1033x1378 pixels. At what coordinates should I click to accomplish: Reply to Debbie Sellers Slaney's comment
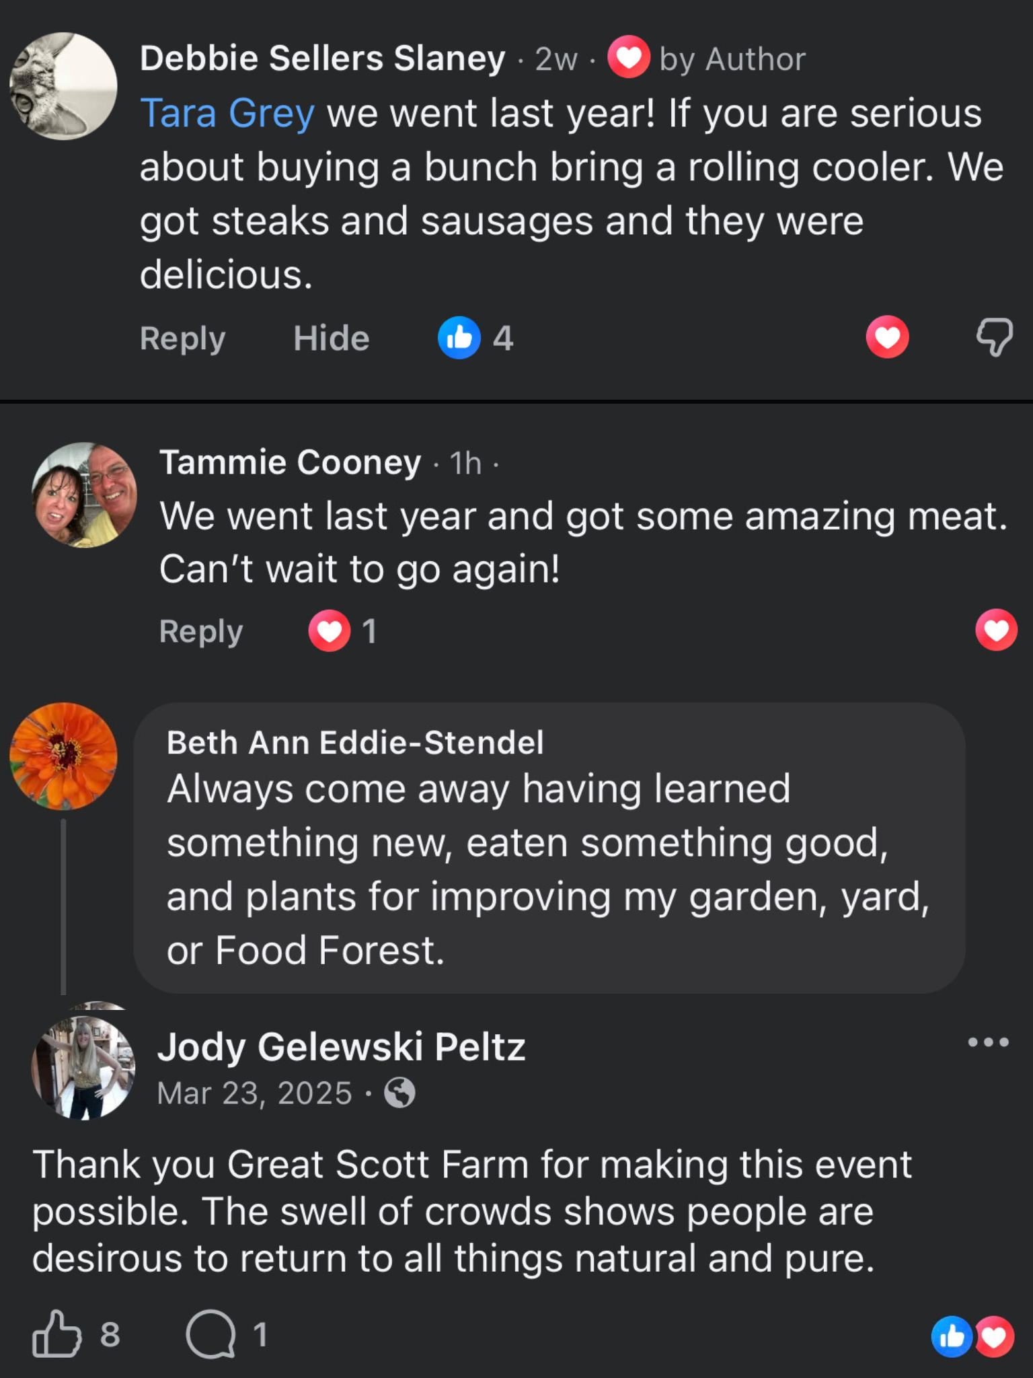click(x=182, y=338)
